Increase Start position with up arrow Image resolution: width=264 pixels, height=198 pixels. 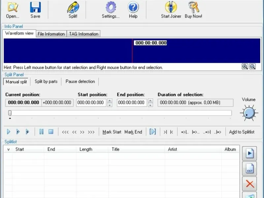coord(110,101)
